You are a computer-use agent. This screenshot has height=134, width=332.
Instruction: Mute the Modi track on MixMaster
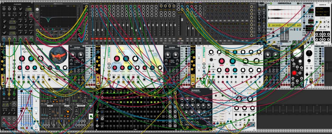click(x=101, y=39)
